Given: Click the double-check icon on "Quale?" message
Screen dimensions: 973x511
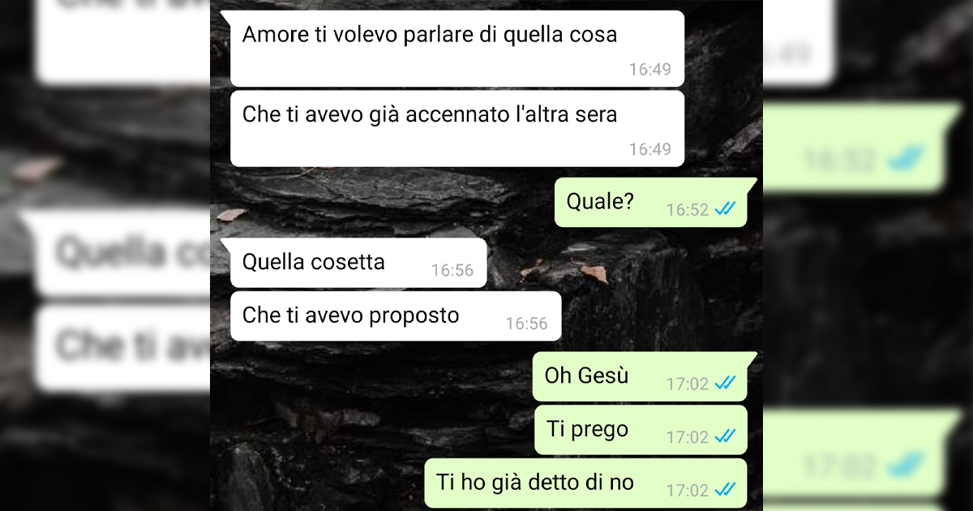Looking at the screenshot, I should point(725,209).
